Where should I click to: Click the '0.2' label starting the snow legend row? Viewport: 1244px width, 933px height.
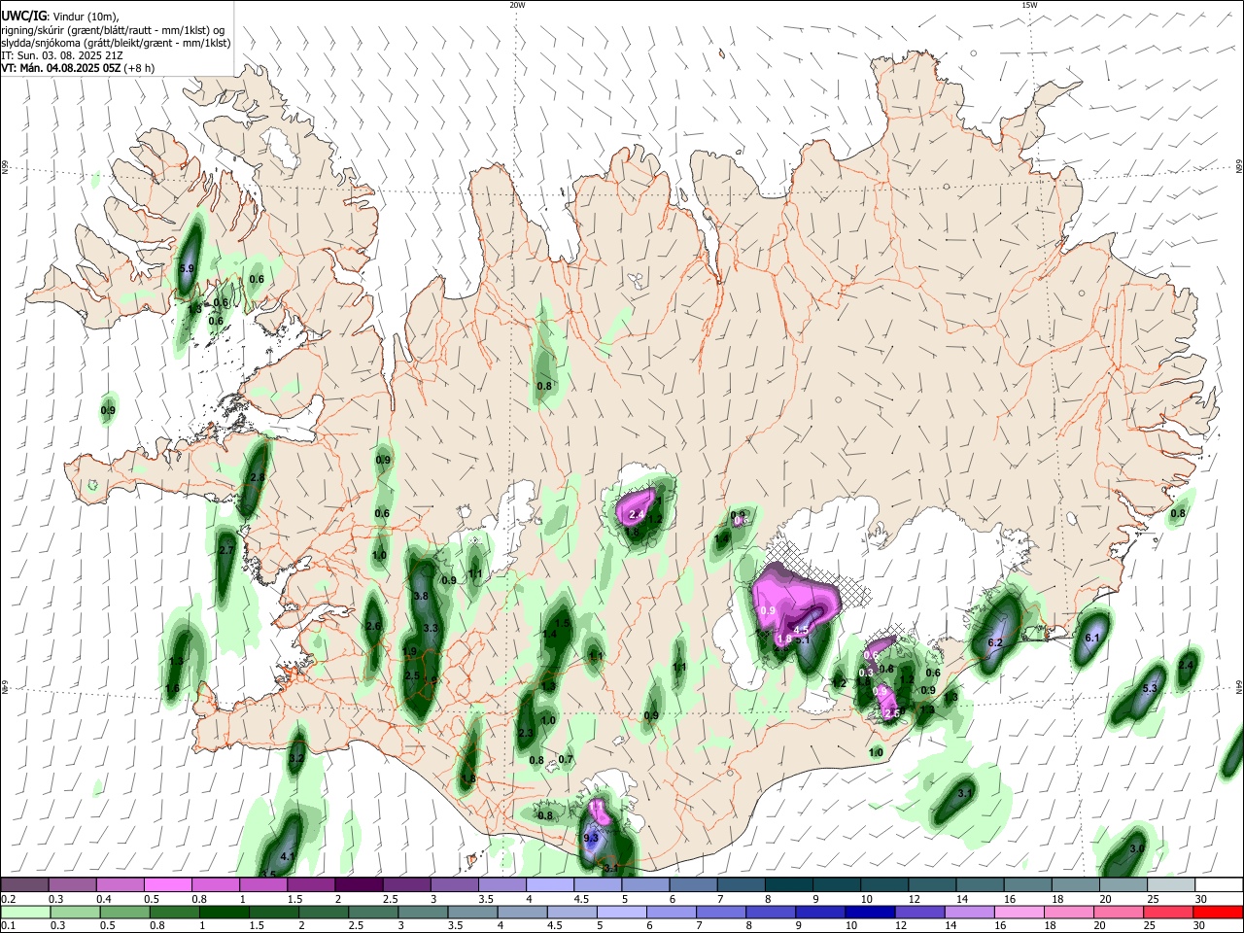point(8,899)
